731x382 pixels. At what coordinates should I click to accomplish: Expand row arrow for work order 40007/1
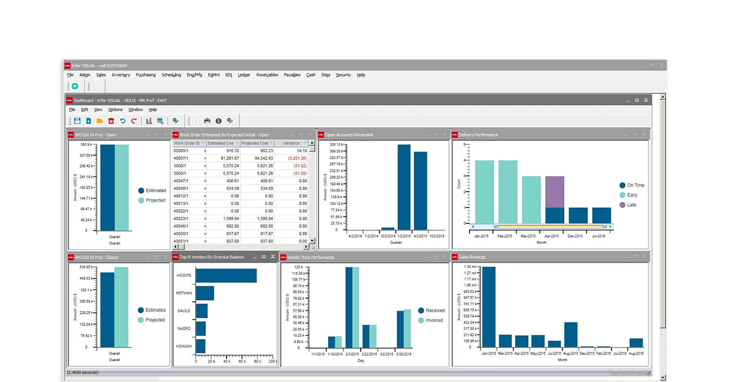click(205, 158)
